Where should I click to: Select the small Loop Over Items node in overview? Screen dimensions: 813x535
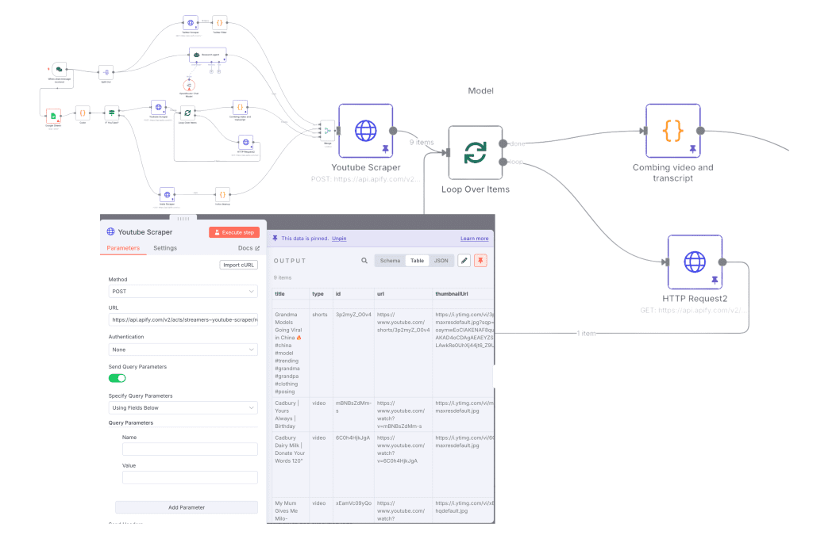(x=187, y=113)
